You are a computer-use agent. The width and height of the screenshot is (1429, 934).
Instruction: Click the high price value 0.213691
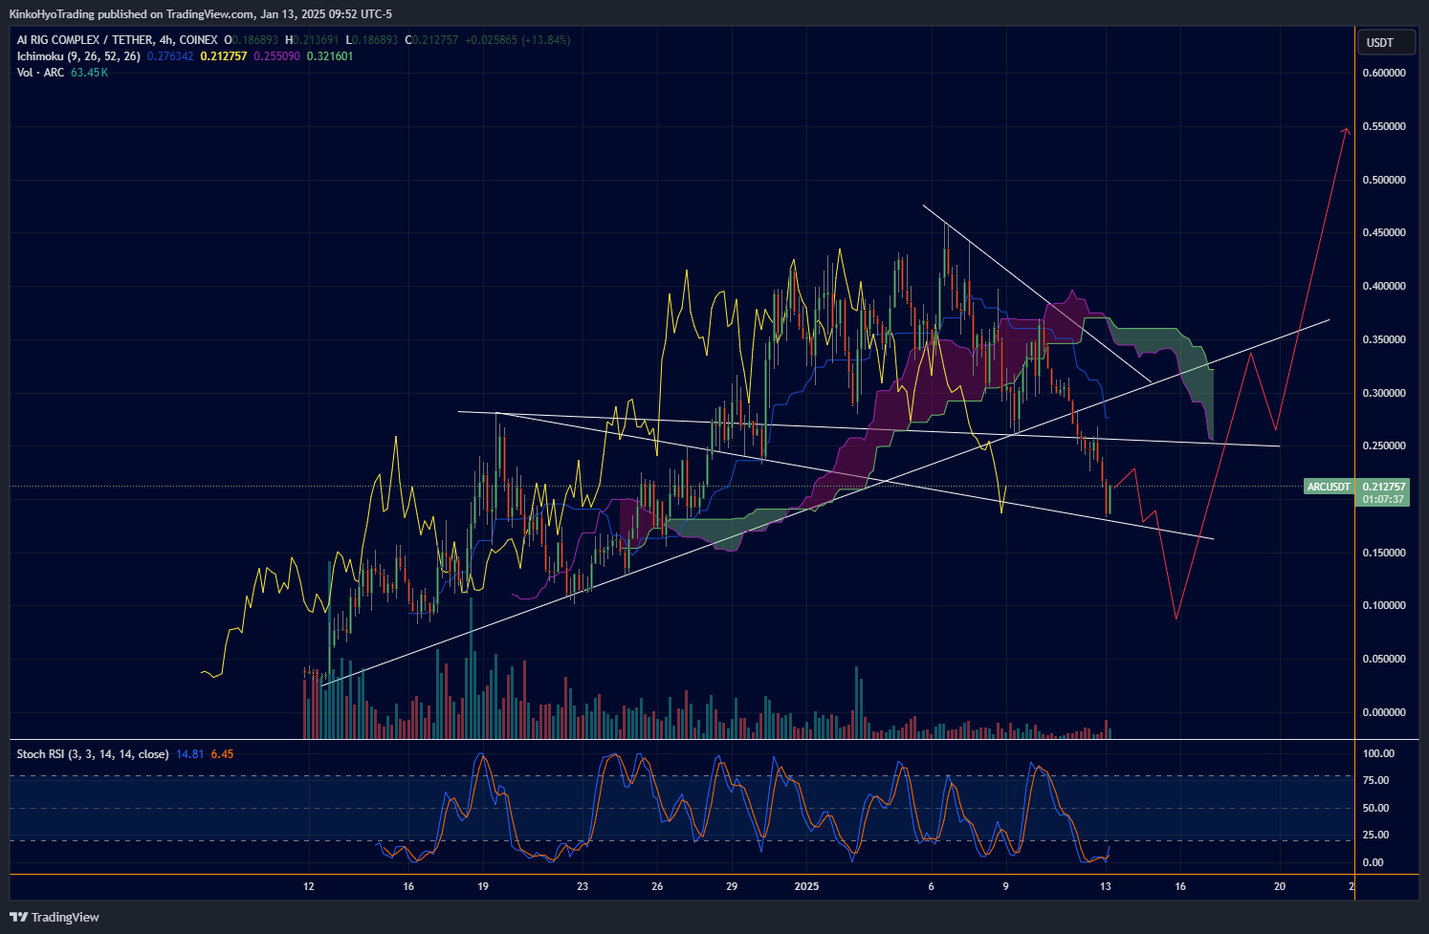tap(316, 40)
